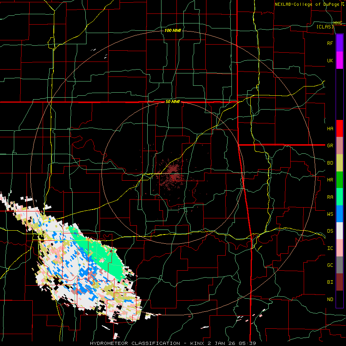
Task: Click the [CLAS] label above the legend
Action: [x=325, y=27]
